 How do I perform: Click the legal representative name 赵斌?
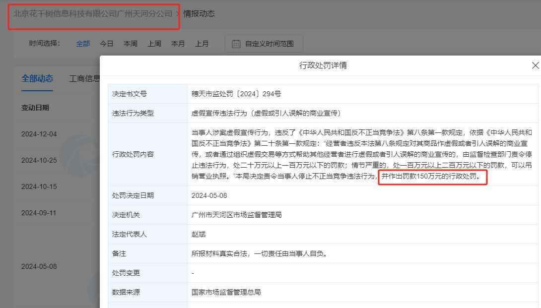point(199,234)
